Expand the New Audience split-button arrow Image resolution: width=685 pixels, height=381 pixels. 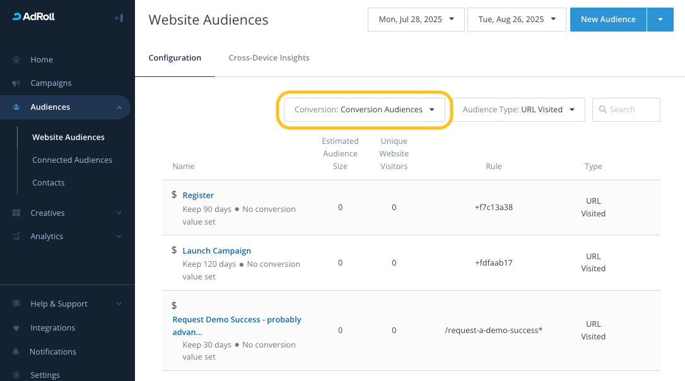pos(660,20)
